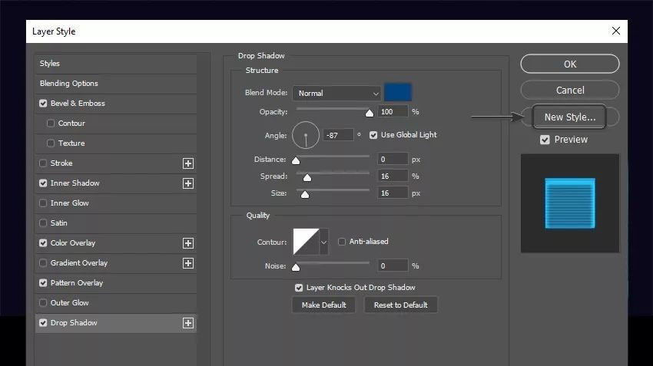Add another Drop Shadow with plus icon
Viewport: 653px width, 366px height.
point(187,323)
